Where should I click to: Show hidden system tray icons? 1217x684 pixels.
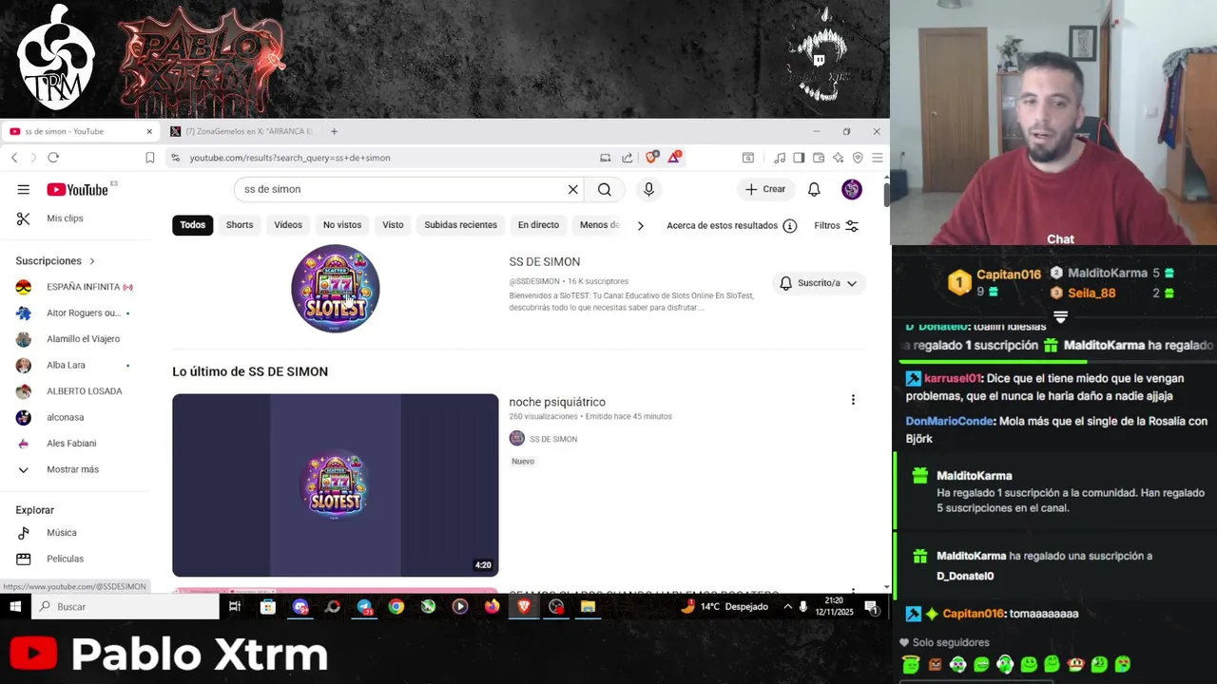click(x=787, y=606)
